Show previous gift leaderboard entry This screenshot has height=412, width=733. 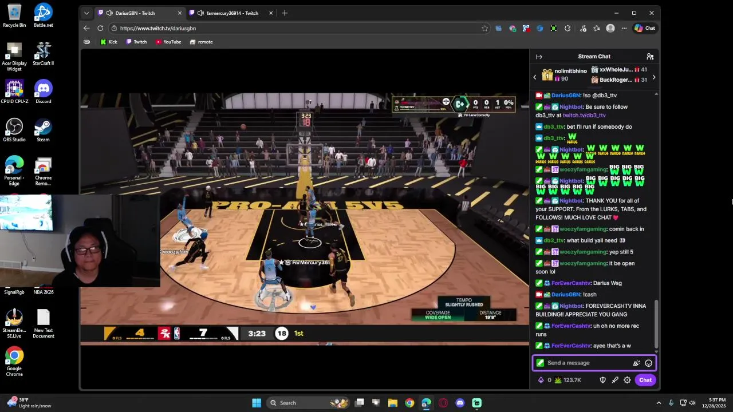pyautogui.click(x=535, y=77)
